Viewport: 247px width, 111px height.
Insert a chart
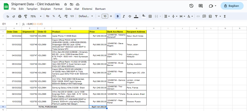tap(210, 16)
